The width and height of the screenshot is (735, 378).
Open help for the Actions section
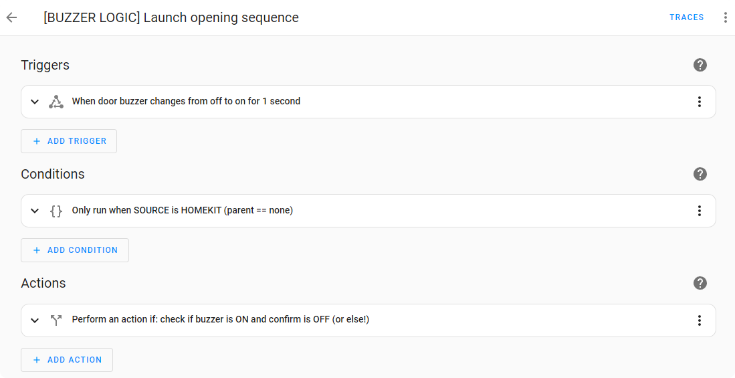tap(700, 283)
